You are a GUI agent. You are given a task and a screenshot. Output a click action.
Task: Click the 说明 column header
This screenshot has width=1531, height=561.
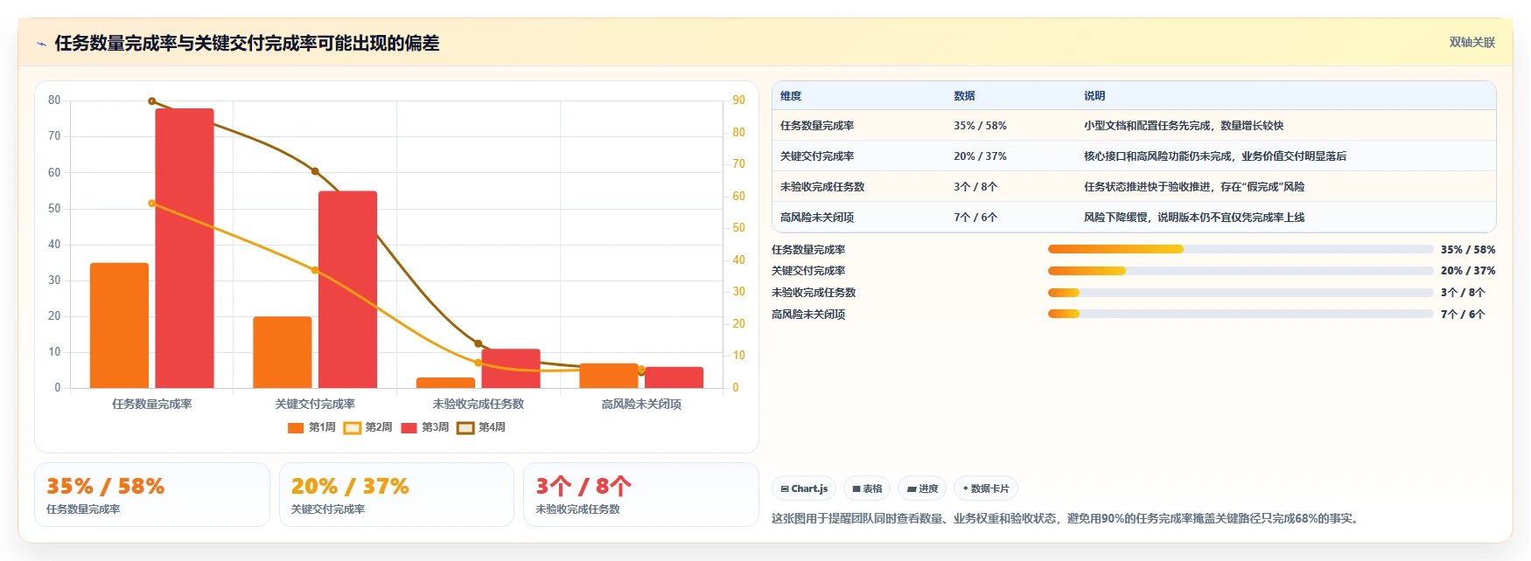(1094, 96)
